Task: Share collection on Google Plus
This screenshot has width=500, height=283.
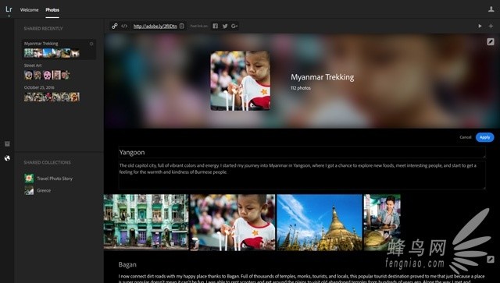Action: [x=234, y=26]
